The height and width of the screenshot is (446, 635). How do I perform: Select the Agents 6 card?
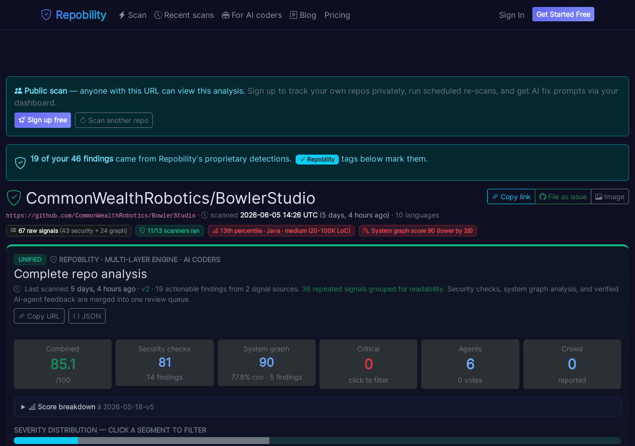(x=470, y=364)
